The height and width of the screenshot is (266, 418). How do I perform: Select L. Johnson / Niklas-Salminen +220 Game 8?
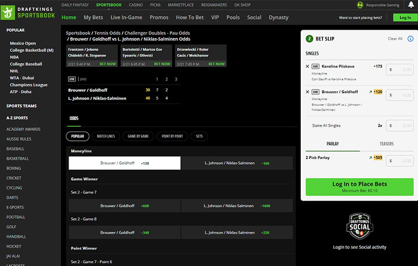(x=237, y=232)
